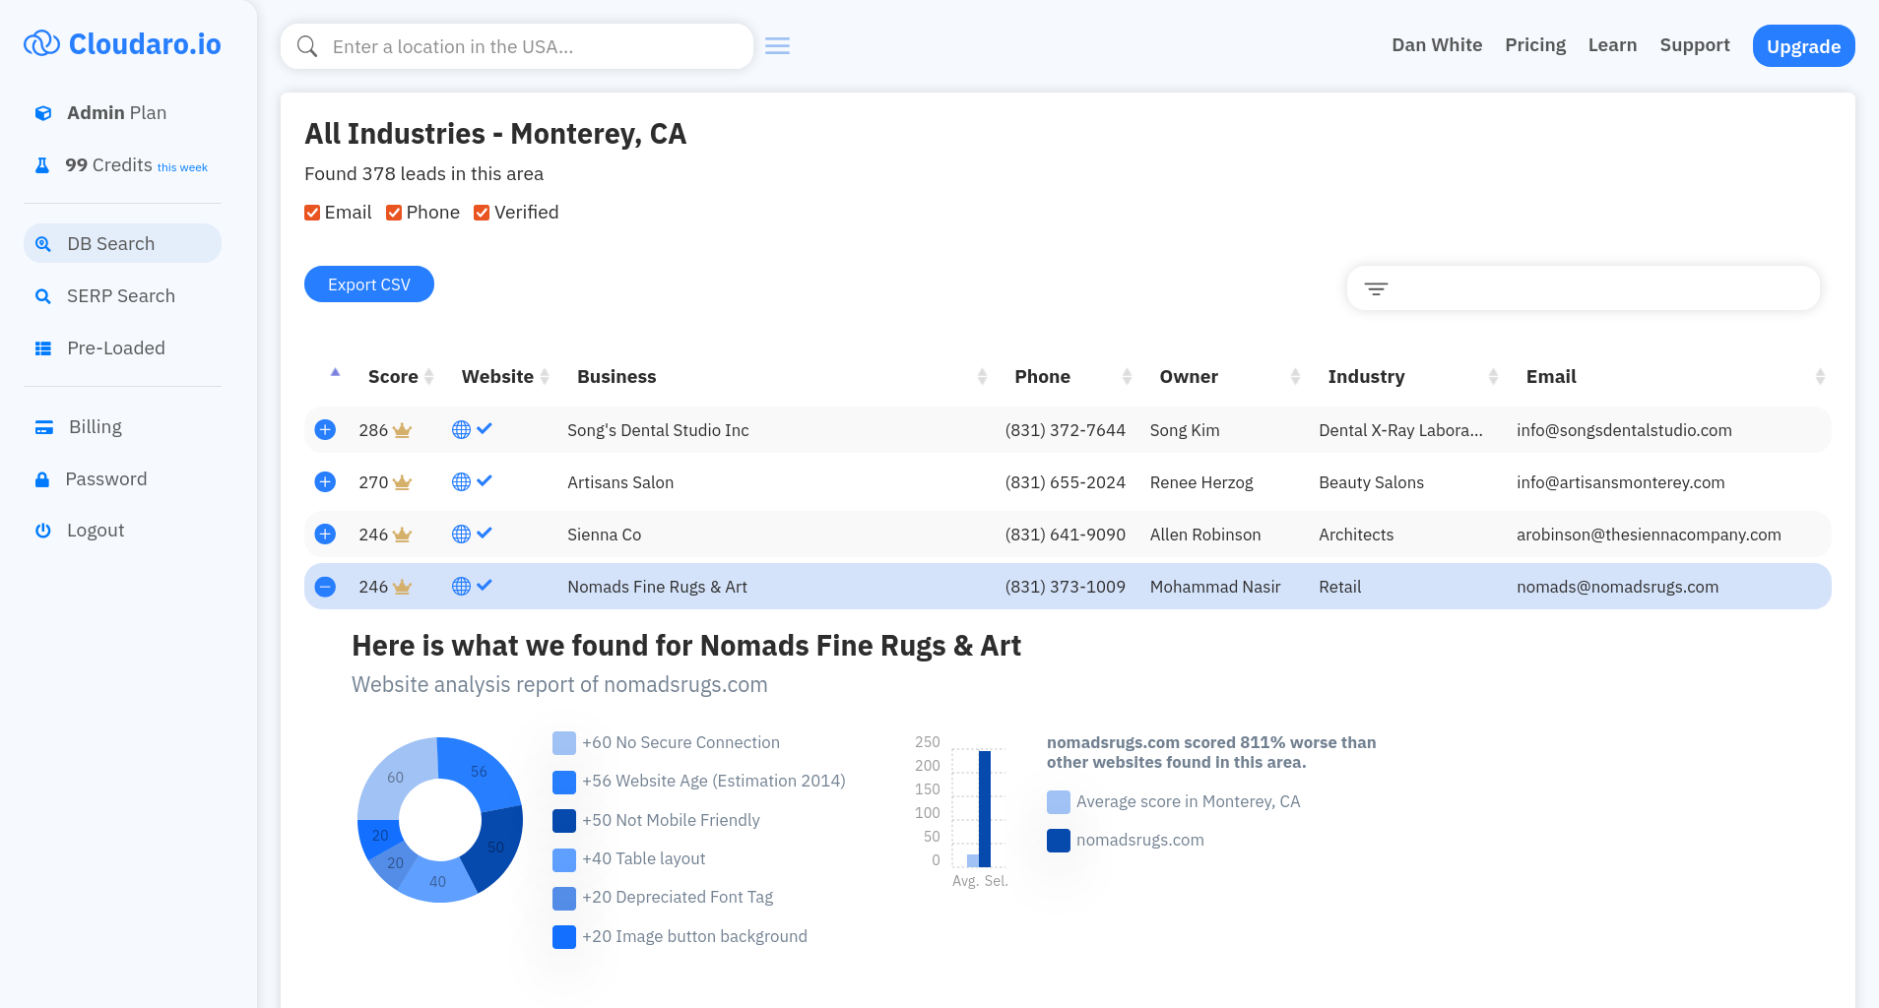Click the Billing card icon
The height and width of the screenshot is (1008, 1879).
point(44,427)
